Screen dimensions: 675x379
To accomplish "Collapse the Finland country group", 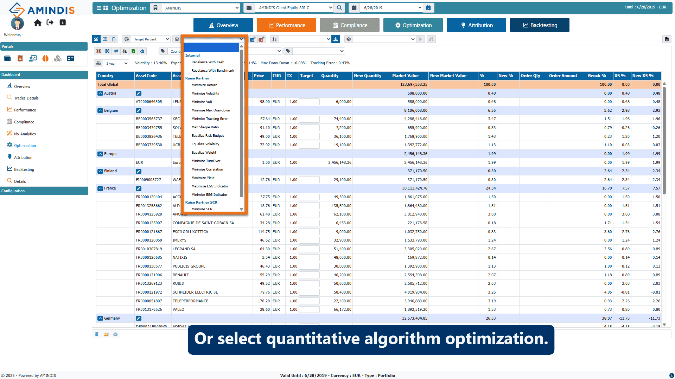I will click(100, 171).
